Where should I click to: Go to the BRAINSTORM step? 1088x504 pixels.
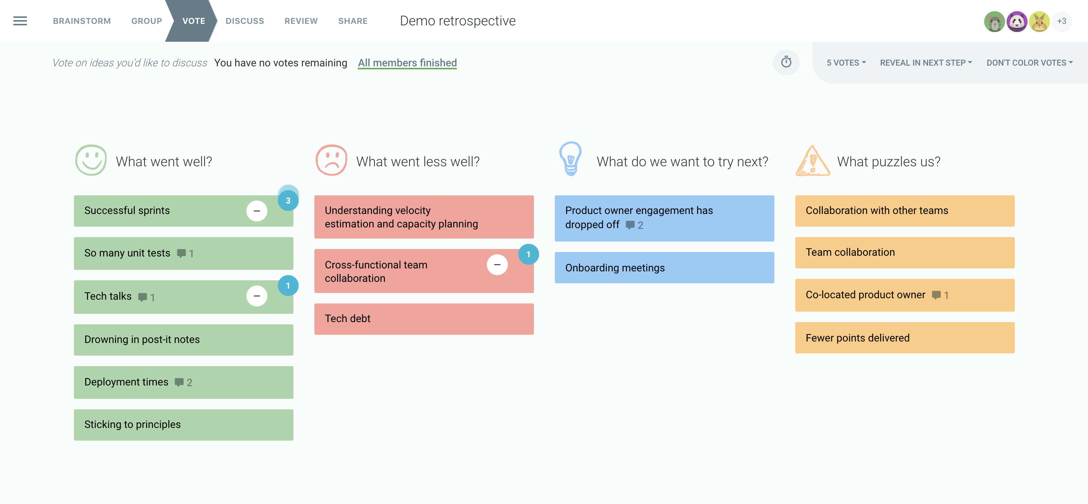tap(81, 21)
